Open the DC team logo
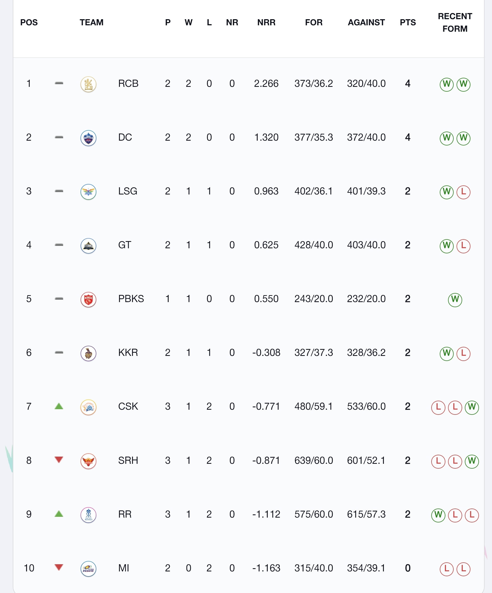492x593 pixels. [x=88, y=138]
